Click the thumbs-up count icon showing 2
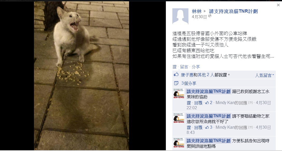This screenshot has width=282, height=151. pos(207,102)
